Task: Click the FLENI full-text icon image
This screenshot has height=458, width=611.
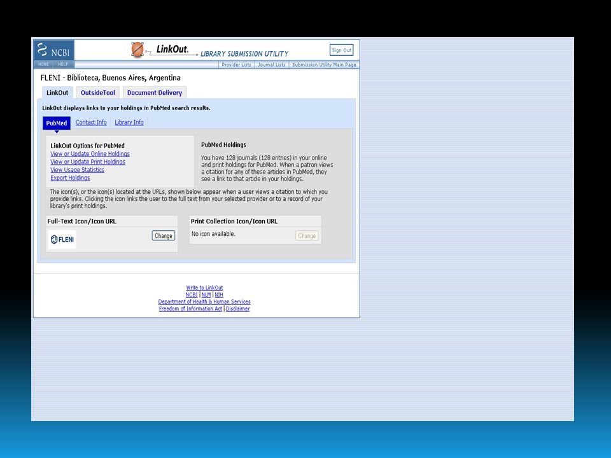Action: click(62, 239)
